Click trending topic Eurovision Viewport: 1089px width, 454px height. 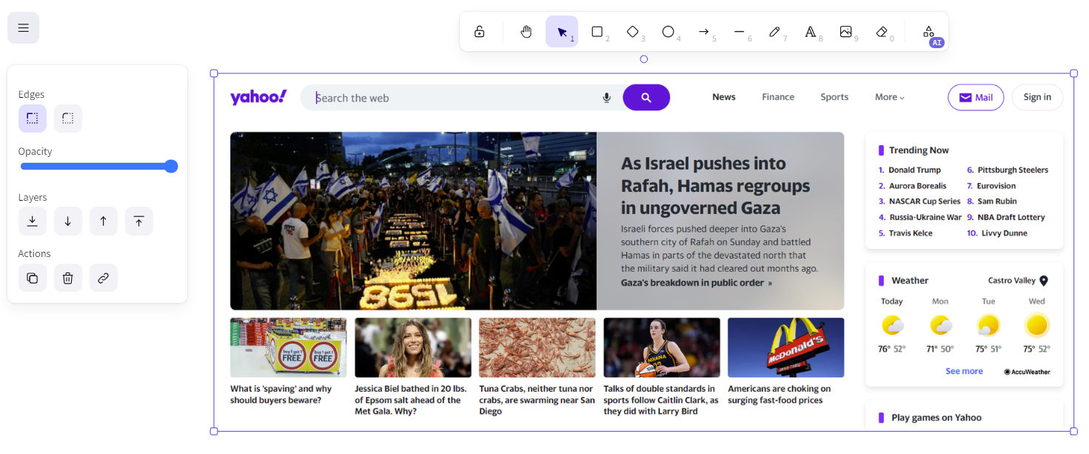click(996, 186)
